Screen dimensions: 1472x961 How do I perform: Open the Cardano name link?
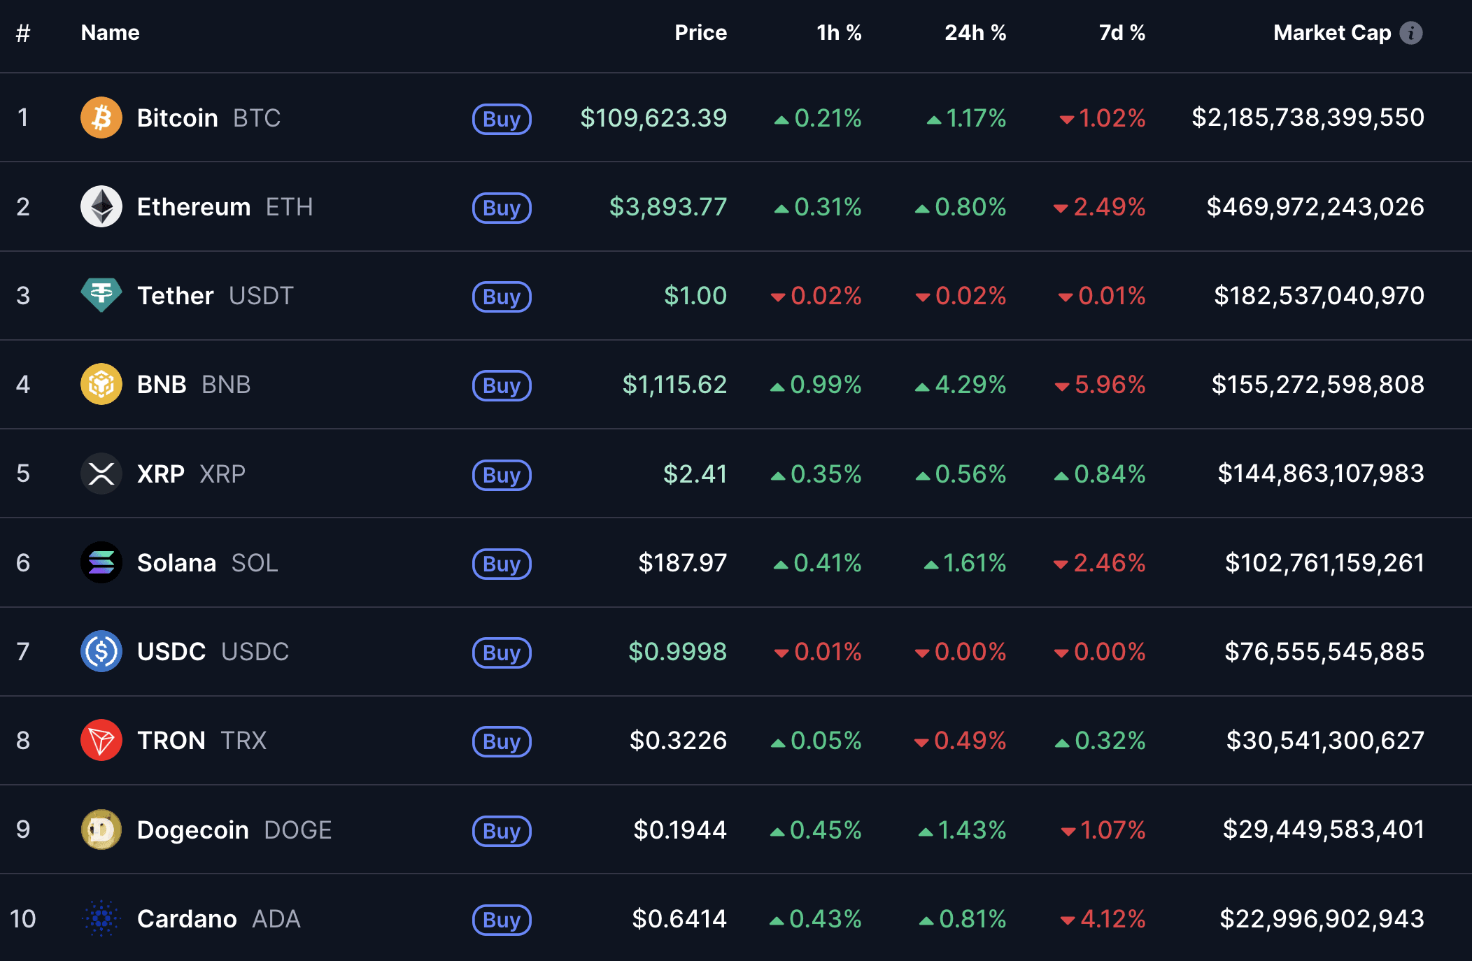[187, 918]
